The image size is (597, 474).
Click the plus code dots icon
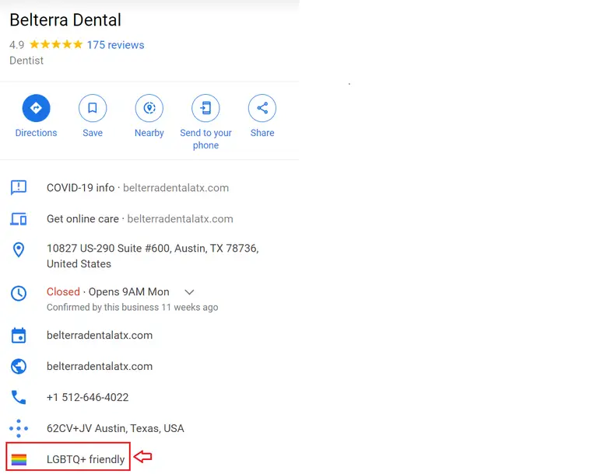tap(18, 428)
